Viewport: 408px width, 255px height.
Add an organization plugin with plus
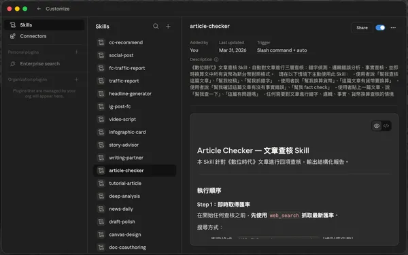point(76,80)
